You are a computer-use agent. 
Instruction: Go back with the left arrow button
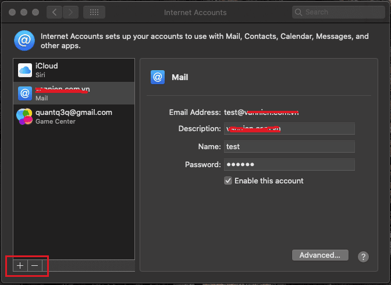54,12
